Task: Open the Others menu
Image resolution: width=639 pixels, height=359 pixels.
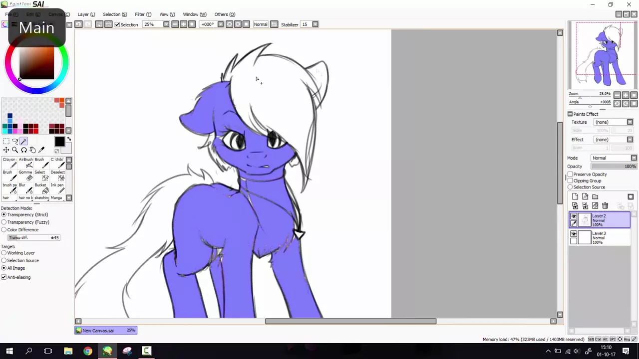Action: tap(225, 14)
